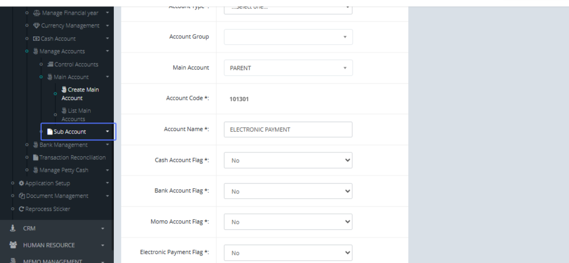Screen dimensions: 569x263
Task: Open the Momo Account Flag dropdown
Action: tap(288, 222)
